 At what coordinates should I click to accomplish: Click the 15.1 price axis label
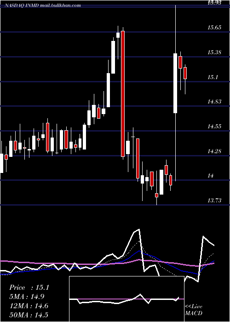[x=213, y=77]
